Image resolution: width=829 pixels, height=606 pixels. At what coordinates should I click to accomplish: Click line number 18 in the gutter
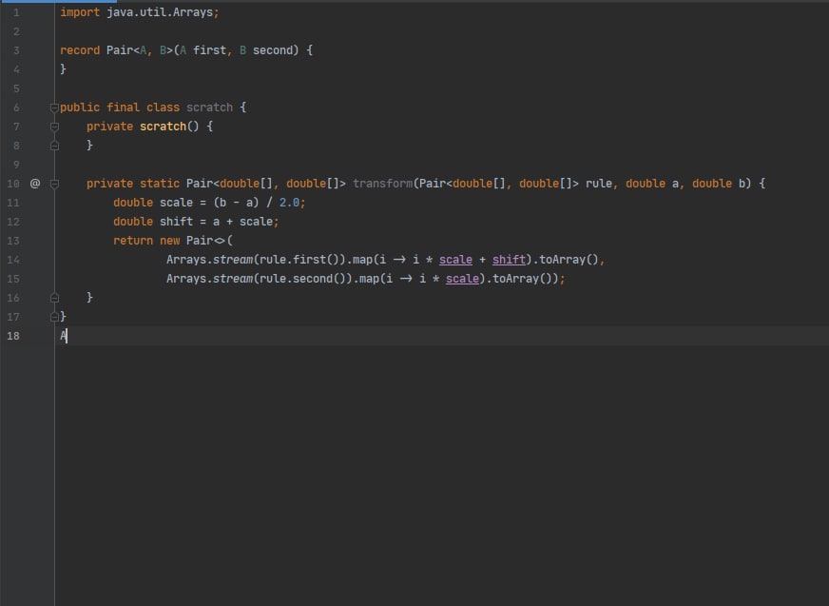[13, 336]
